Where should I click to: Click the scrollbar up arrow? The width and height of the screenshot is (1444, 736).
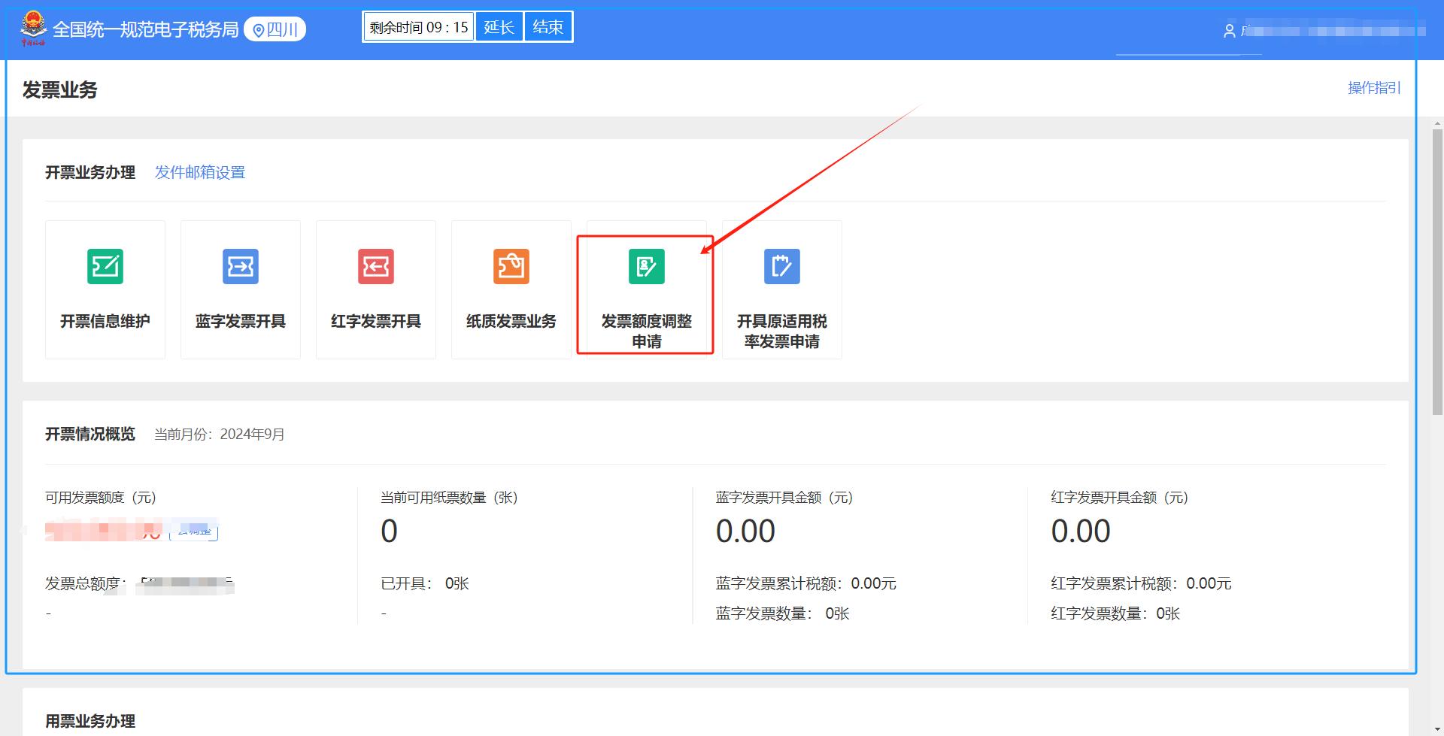click(x=1437, y=123)
